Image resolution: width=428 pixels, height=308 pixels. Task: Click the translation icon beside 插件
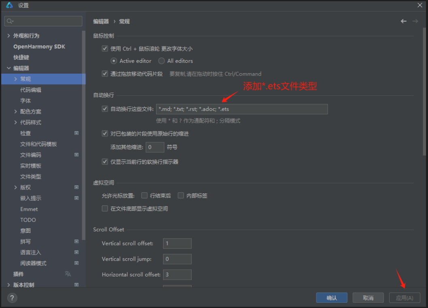point(68,274)
